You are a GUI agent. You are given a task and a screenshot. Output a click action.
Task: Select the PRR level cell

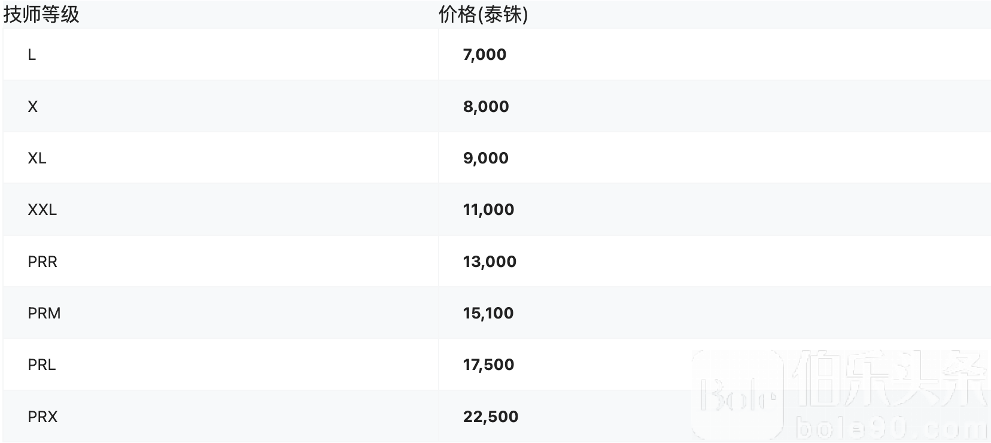coord(42,262)
